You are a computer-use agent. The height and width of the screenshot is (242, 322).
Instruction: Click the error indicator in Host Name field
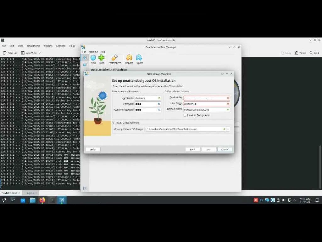(x=228, y=104)
